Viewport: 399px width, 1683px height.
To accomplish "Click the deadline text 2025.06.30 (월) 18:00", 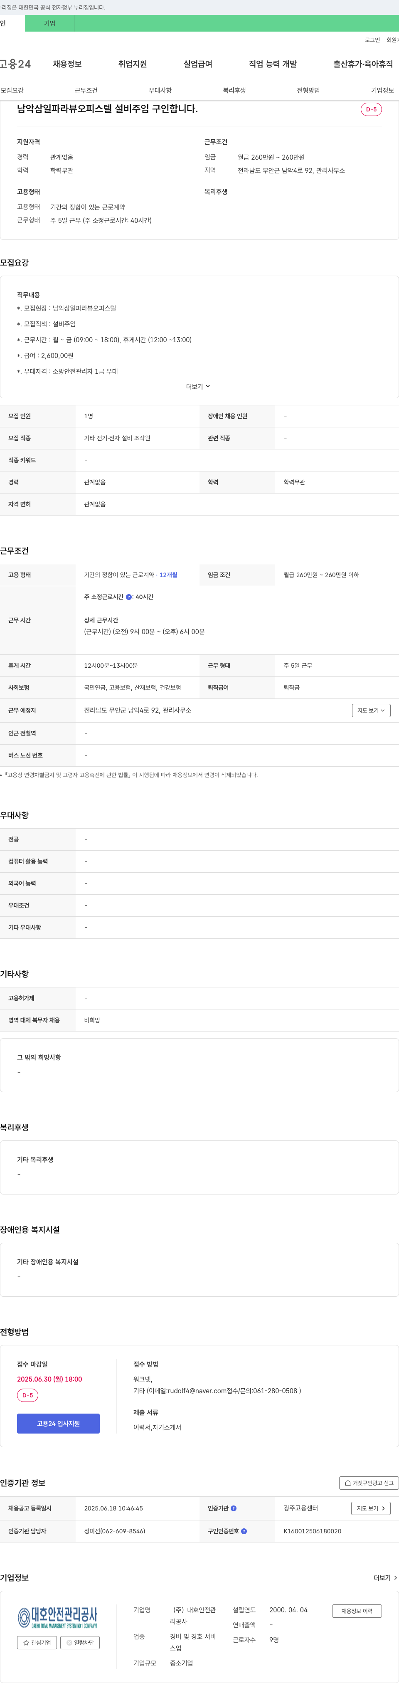I will click(x=49, y=1379).
